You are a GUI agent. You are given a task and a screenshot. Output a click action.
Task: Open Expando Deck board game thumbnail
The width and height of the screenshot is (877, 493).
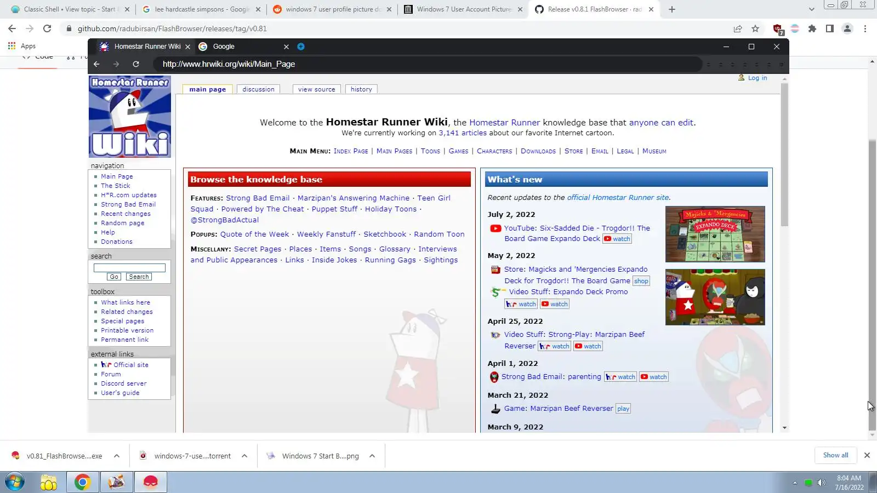(715, 234)
